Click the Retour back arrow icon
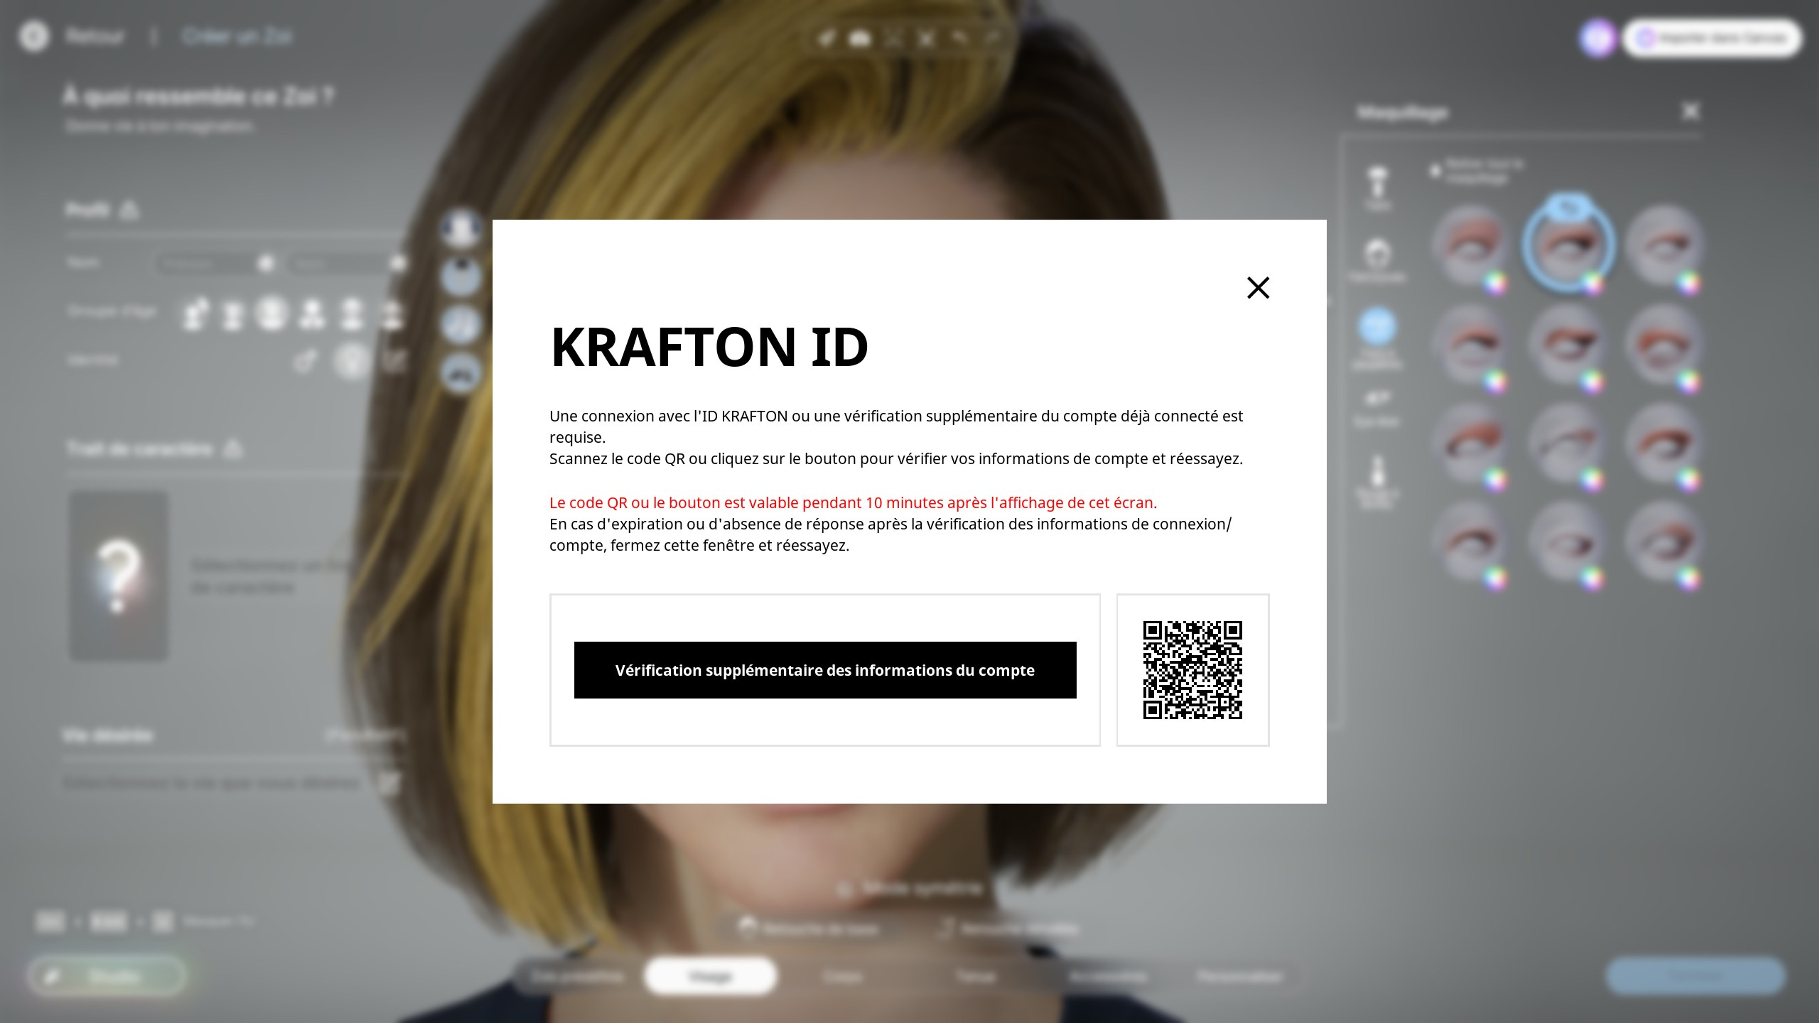The height and width of the screenshot is (1023, 1819). tap(34, 36)
